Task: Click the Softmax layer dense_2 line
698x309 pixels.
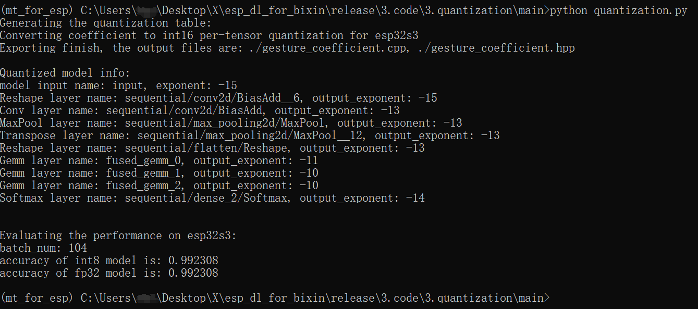Action: click(212, 198)
